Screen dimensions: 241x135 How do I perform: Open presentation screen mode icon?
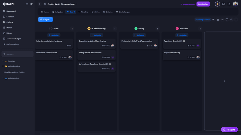(227, 20)
